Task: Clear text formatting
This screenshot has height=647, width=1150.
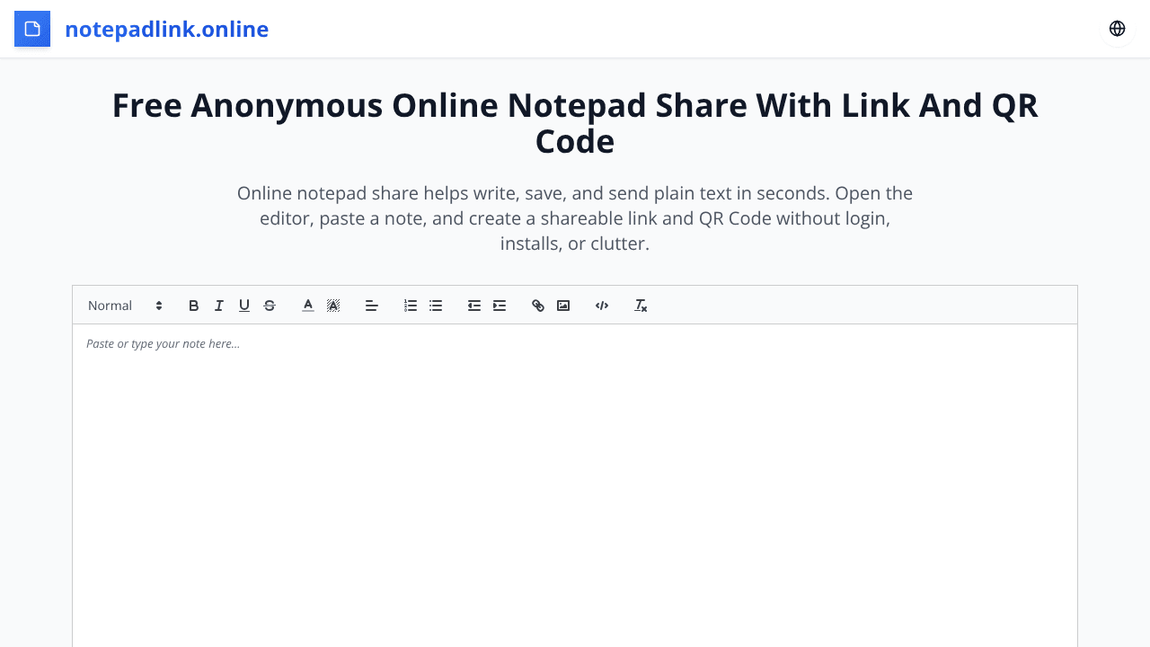Action: click(x=640, y=306)
